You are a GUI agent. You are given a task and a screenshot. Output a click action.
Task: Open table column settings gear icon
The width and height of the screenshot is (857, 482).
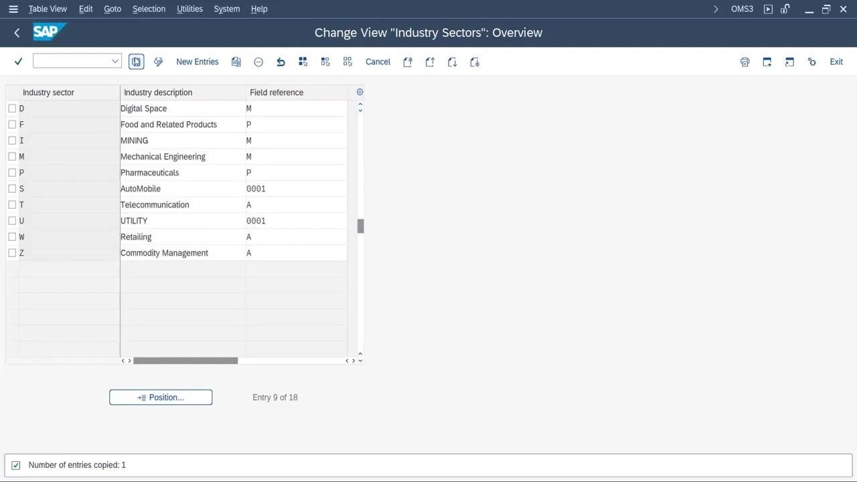(360, 92)
